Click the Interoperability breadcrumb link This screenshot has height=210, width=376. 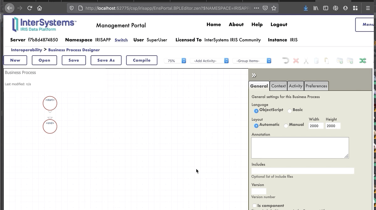tap(27, 50)
